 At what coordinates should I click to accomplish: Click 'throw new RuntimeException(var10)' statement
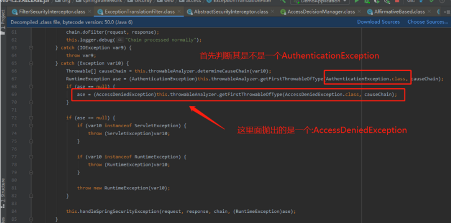pyautogui.click(x=123, y=188)
